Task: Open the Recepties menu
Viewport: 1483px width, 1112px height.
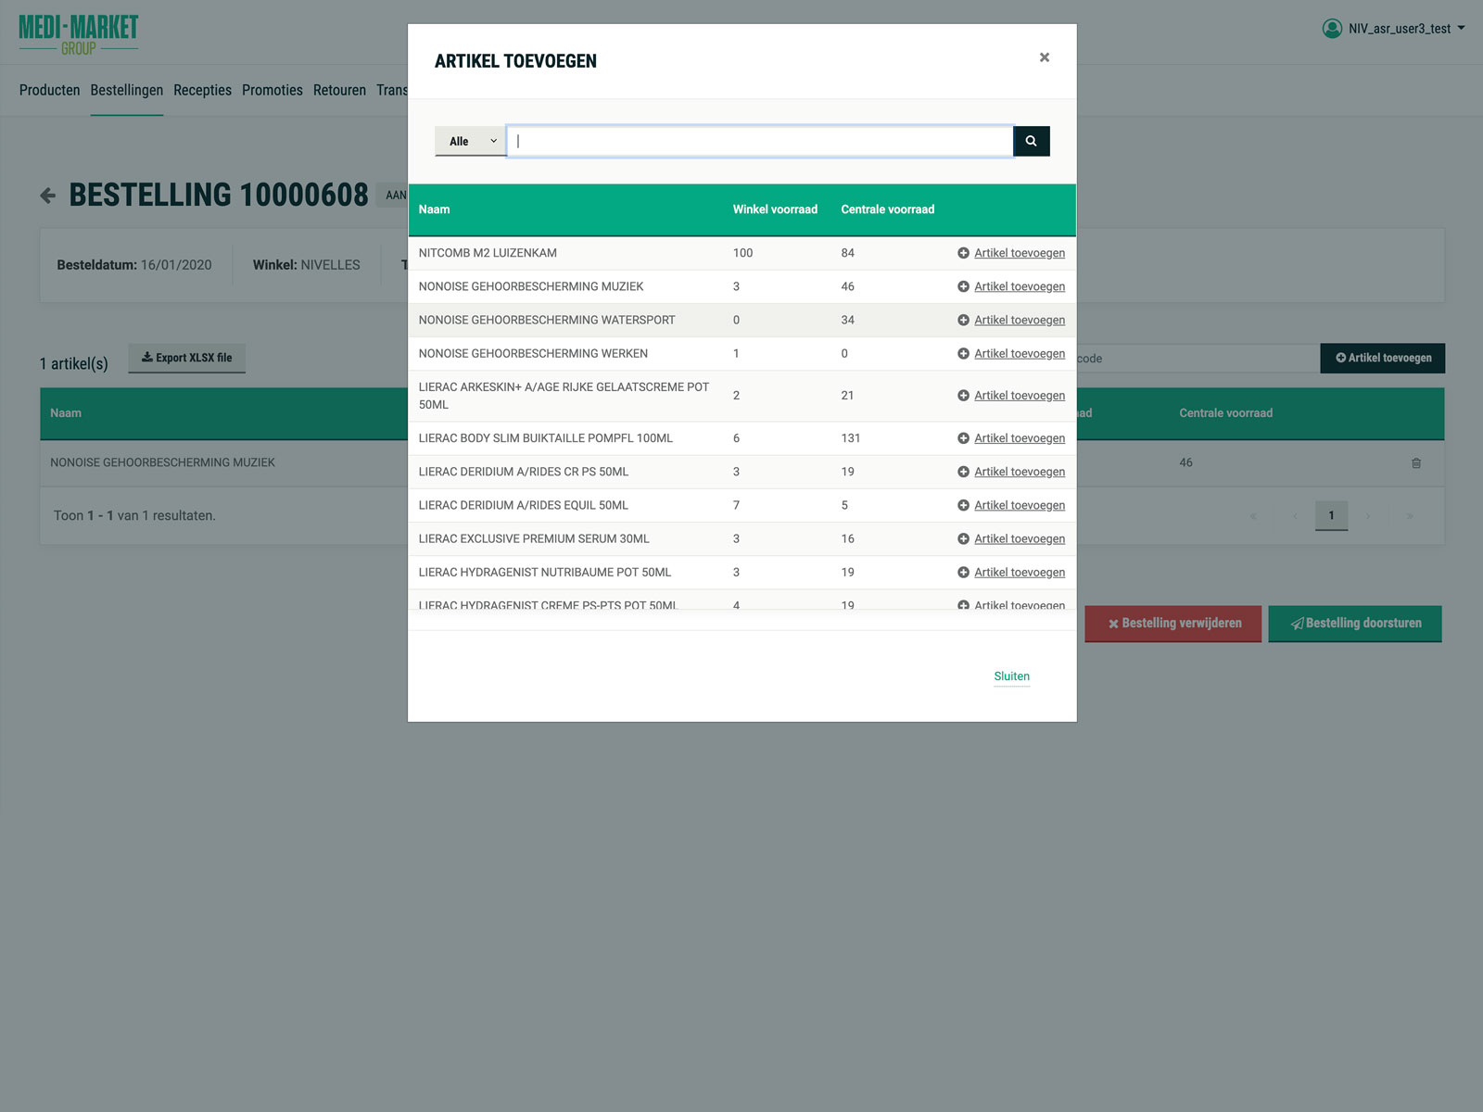Action: pyautogui.click(x=202, y=90)
